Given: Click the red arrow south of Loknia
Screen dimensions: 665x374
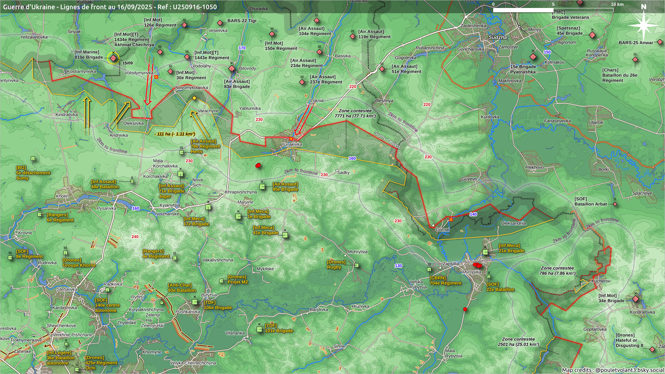Looking at the screenshot, I should 303,120.
